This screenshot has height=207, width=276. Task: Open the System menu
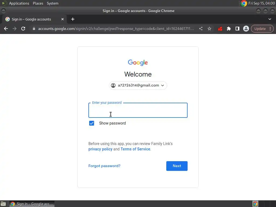[x=53, y=3]
